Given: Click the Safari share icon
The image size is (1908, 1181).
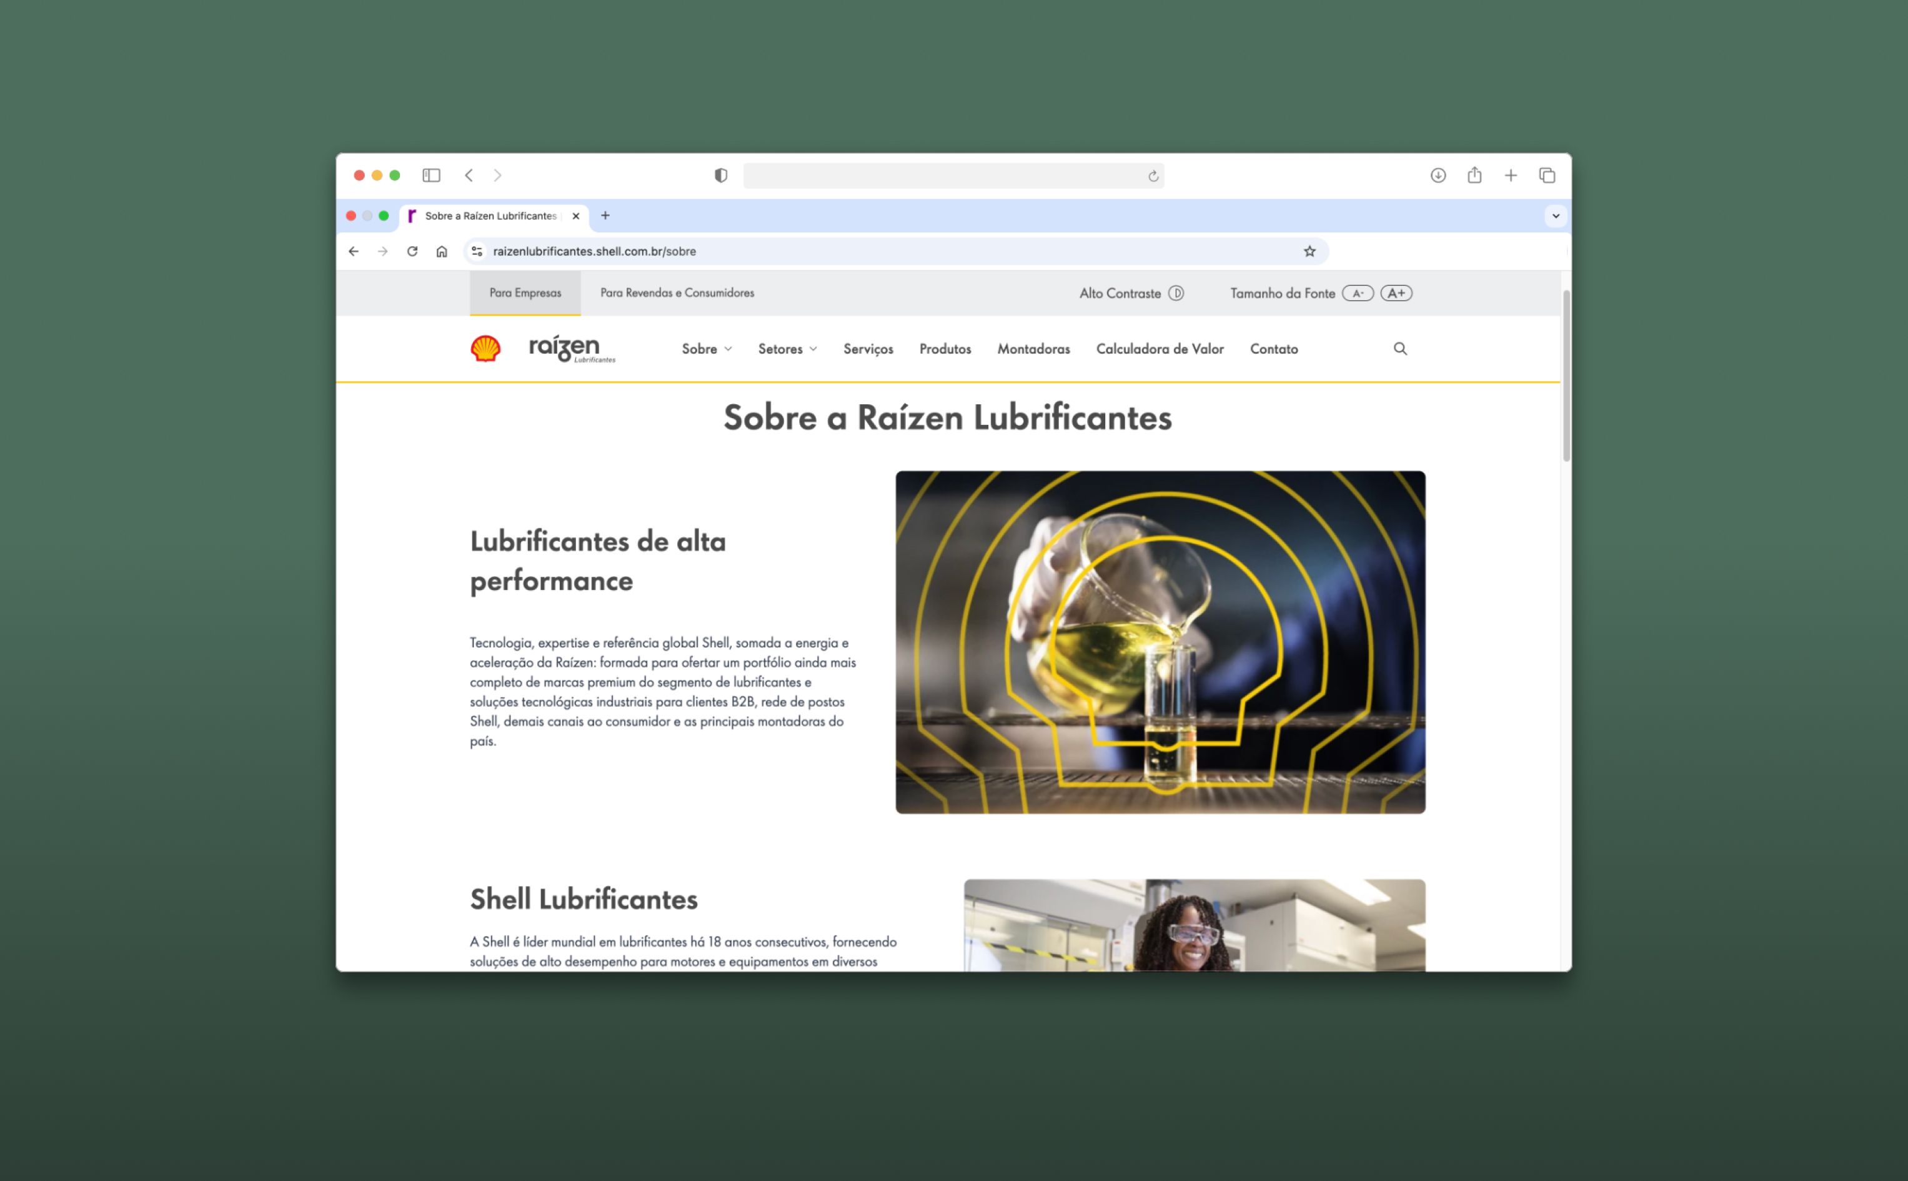Looking at the screenshot, I should coord(1474,175).
